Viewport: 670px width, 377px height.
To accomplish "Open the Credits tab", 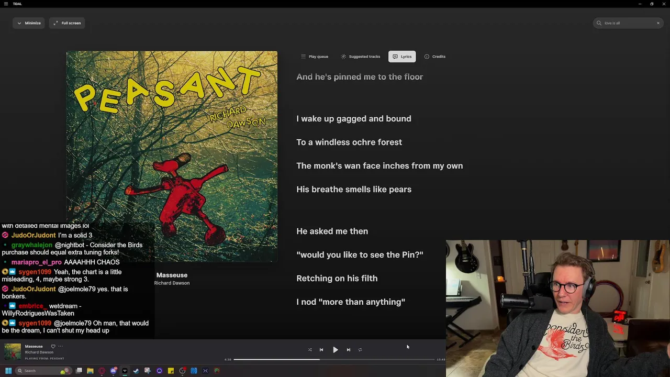I will tap(435, 57).
